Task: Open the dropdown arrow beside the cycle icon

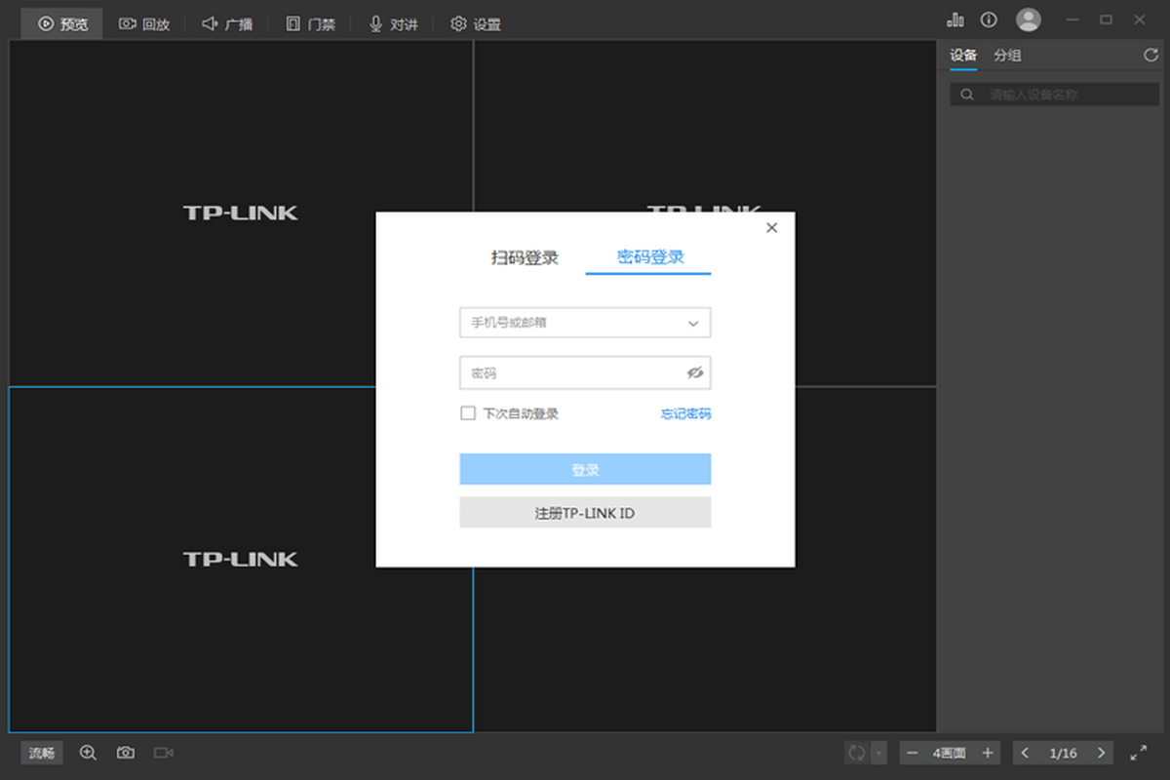Action: [x=878, y=753]
